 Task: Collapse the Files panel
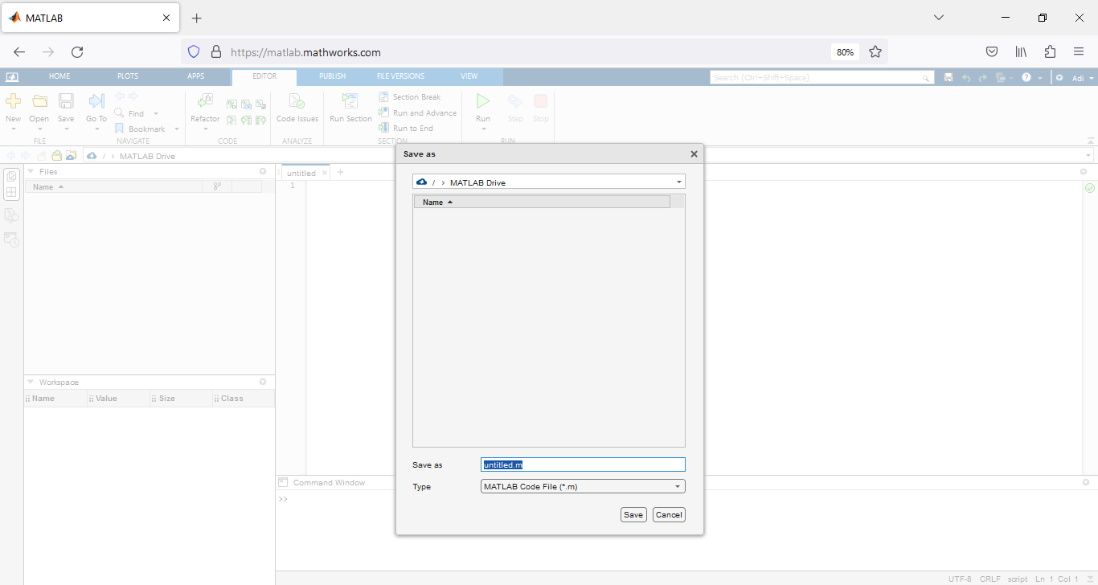click(31, 171)
